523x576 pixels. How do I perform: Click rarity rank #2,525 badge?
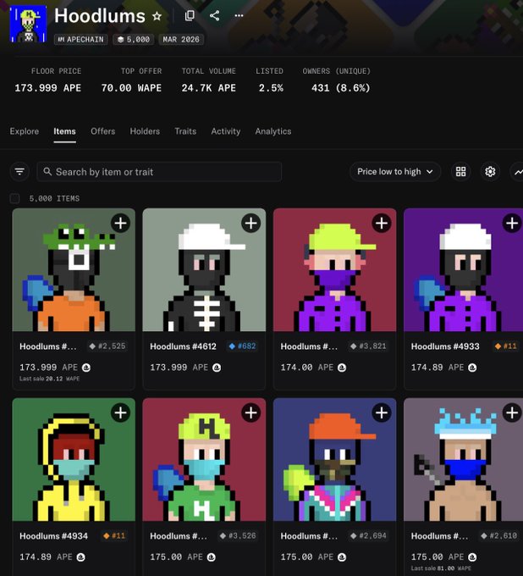pyautogui.click(x=107, y=346)
